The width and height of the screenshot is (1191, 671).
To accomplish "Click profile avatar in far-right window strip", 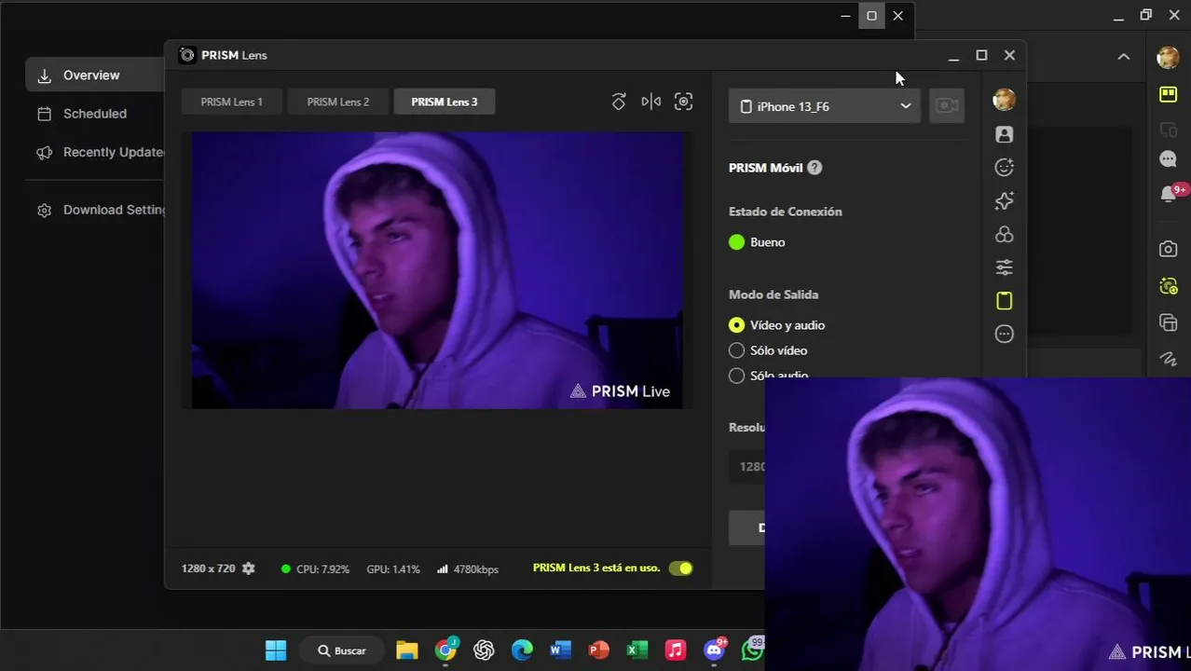I will pyautogui.click(x=1168, y=58).
